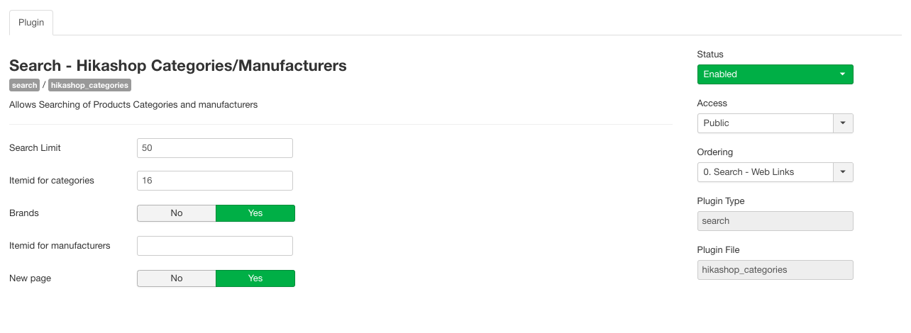Click the Brands field label
This screenshot has height=333, width=911.
coord(24,213)
